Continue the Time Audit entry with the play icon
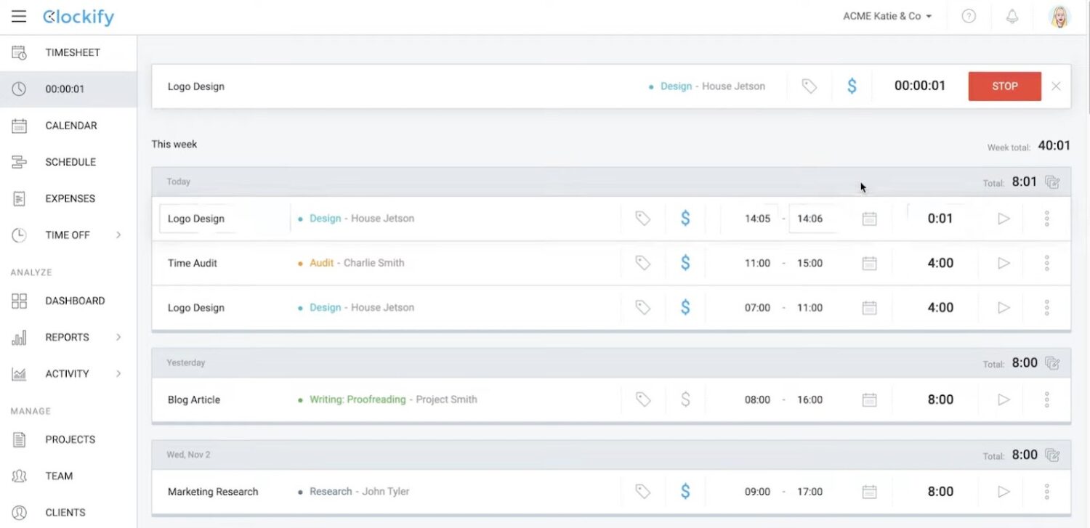Screen dimensions: 1090x528 (1004, 263)
